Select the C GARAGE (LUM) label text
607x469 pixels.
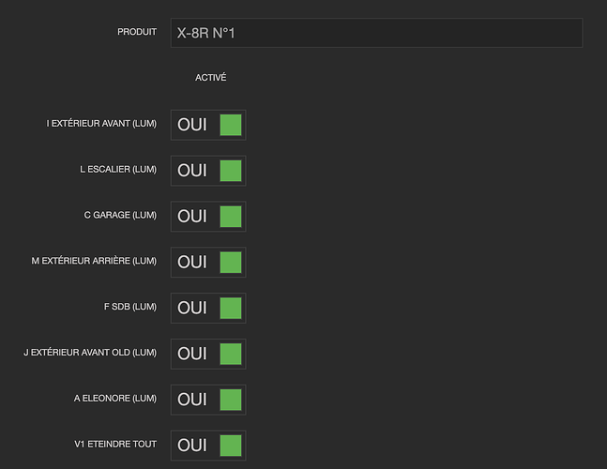pos(120,215)
